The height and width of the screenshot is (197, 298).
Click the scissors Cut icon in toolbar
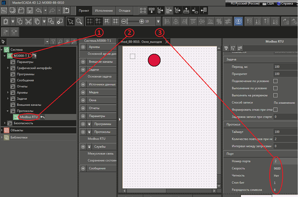click(x=29, y=21)
